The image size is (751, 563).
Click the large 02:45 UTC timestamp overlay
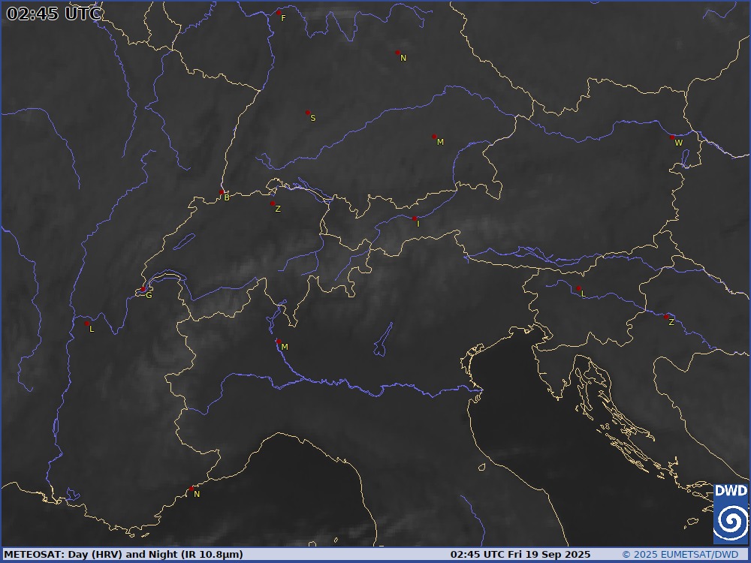pyautogui.click(x=53, y=14)
